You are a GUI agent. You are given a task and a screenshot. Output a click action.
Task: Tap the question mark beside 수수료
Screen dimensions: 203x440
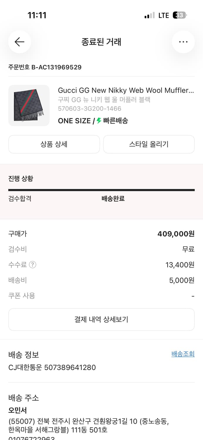pos(32,265)
